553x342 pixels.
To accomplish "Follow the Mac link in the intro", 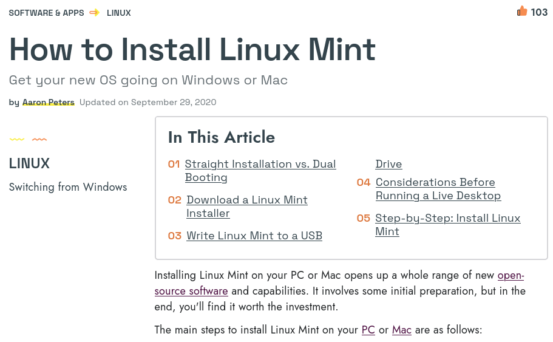I will [x=402, y=330].
